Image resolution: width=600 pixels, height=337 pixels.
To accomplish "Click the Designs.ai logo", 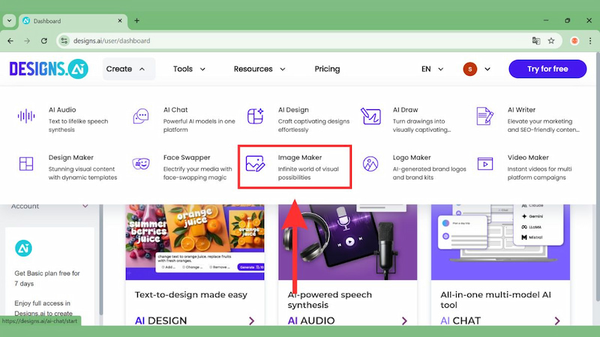I will click(49, 69).
